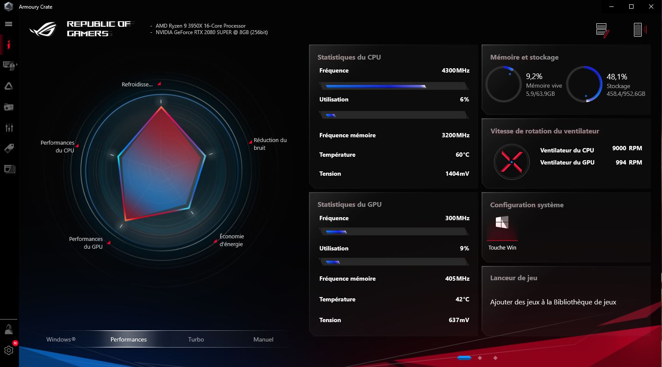The image size is (662, 367).
Task: Click the NVIDIA GeForce RTX 2080 SUPER text
Action: (212, 32)
